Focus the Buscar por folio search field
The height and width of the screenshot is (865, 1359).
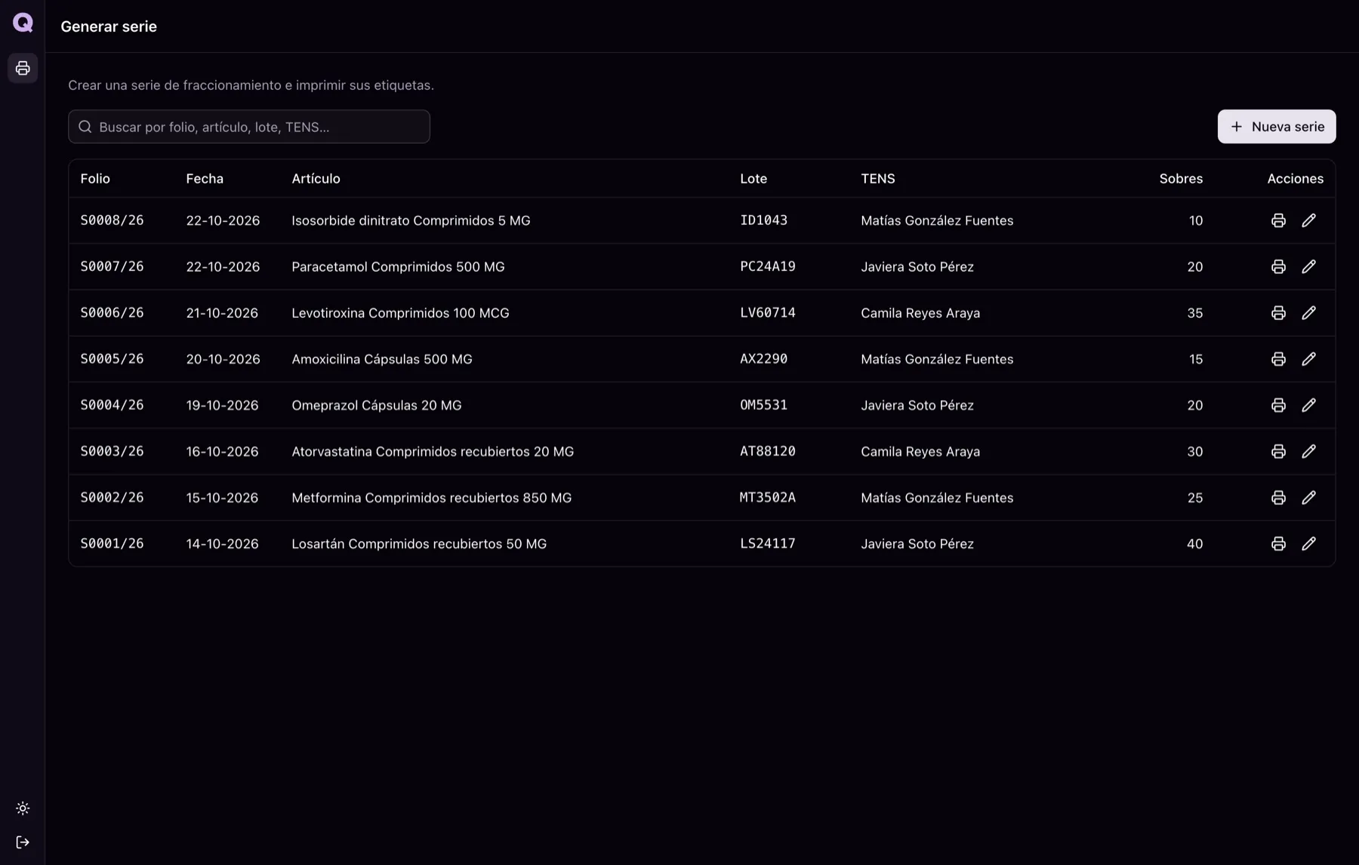[x=249, y=127]
